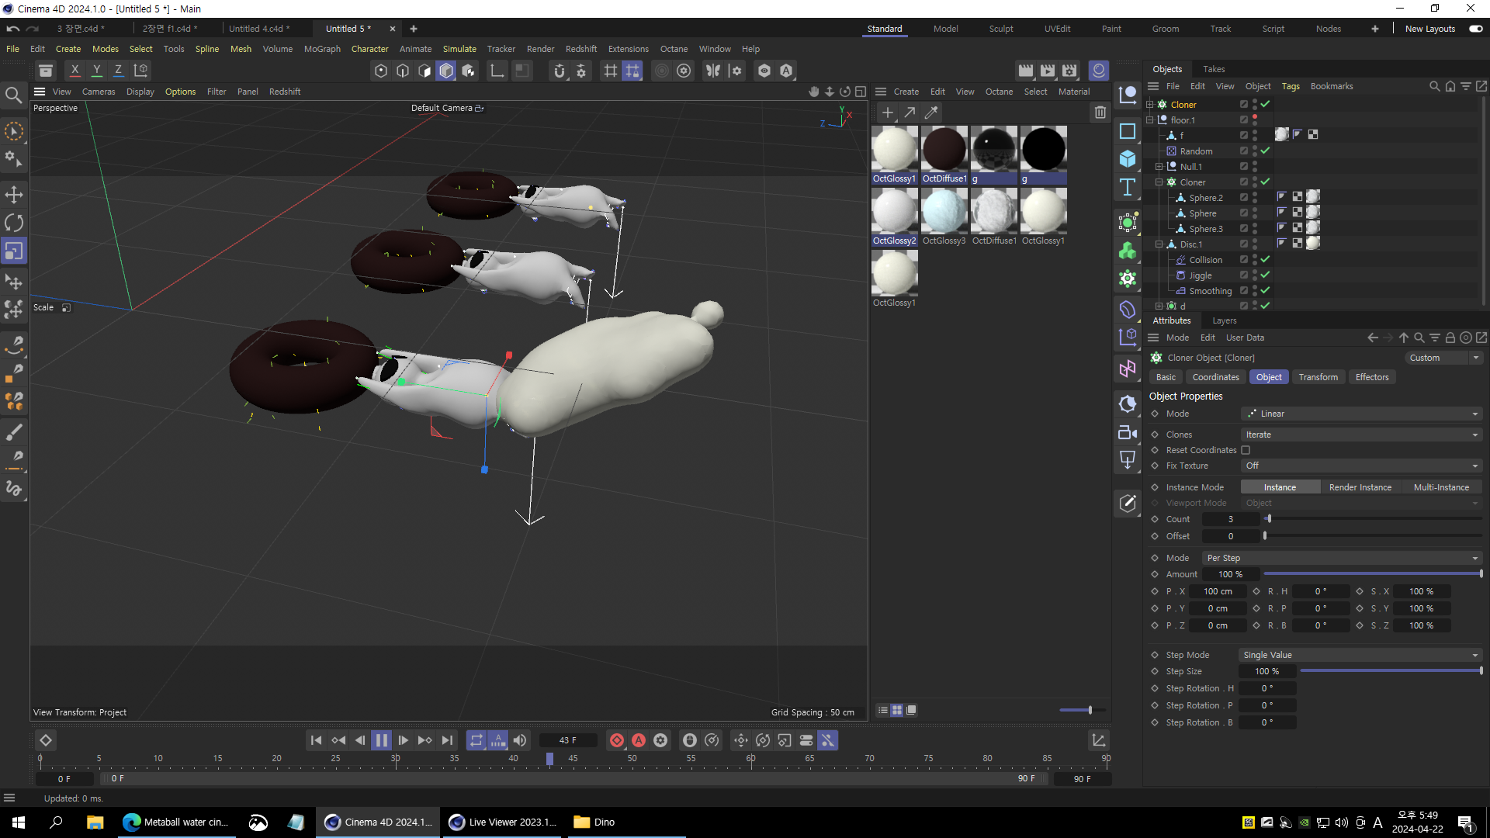Toggle loop playback mode icon

tap(476, 740)
